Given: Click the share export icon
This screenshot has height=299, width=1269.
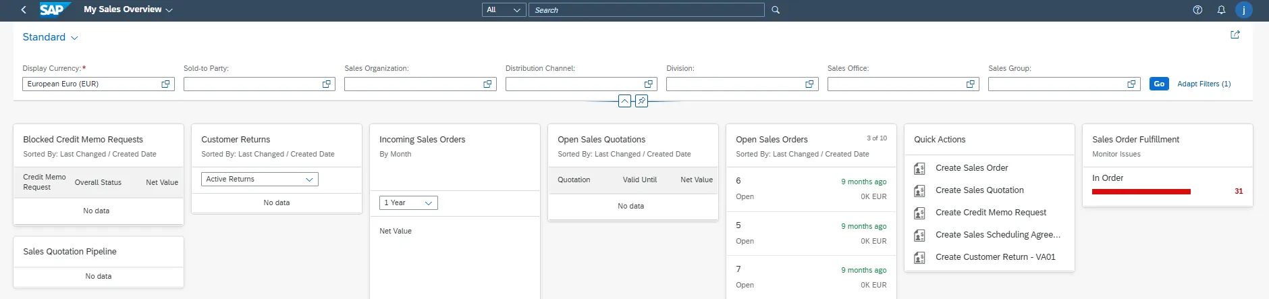Looking at the screenshot, I should point(1235,35).
